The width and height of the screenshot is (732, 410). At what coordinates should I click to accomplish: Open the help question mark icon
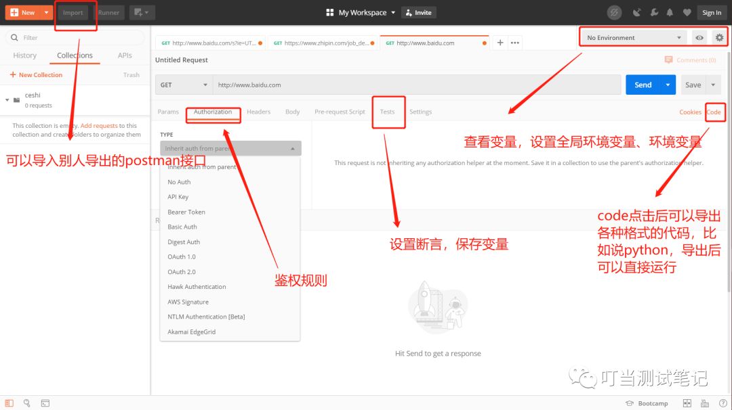[x=723, y=403]
